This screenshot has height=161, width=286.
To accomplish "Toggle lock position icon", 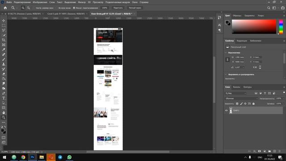I will pyautogui.click(x=245, y=104).
